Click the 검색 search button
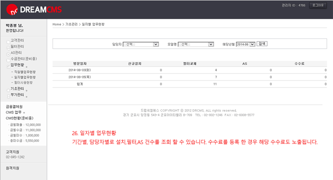The width and height of the screenshot is (333, 180). (262, 44)
